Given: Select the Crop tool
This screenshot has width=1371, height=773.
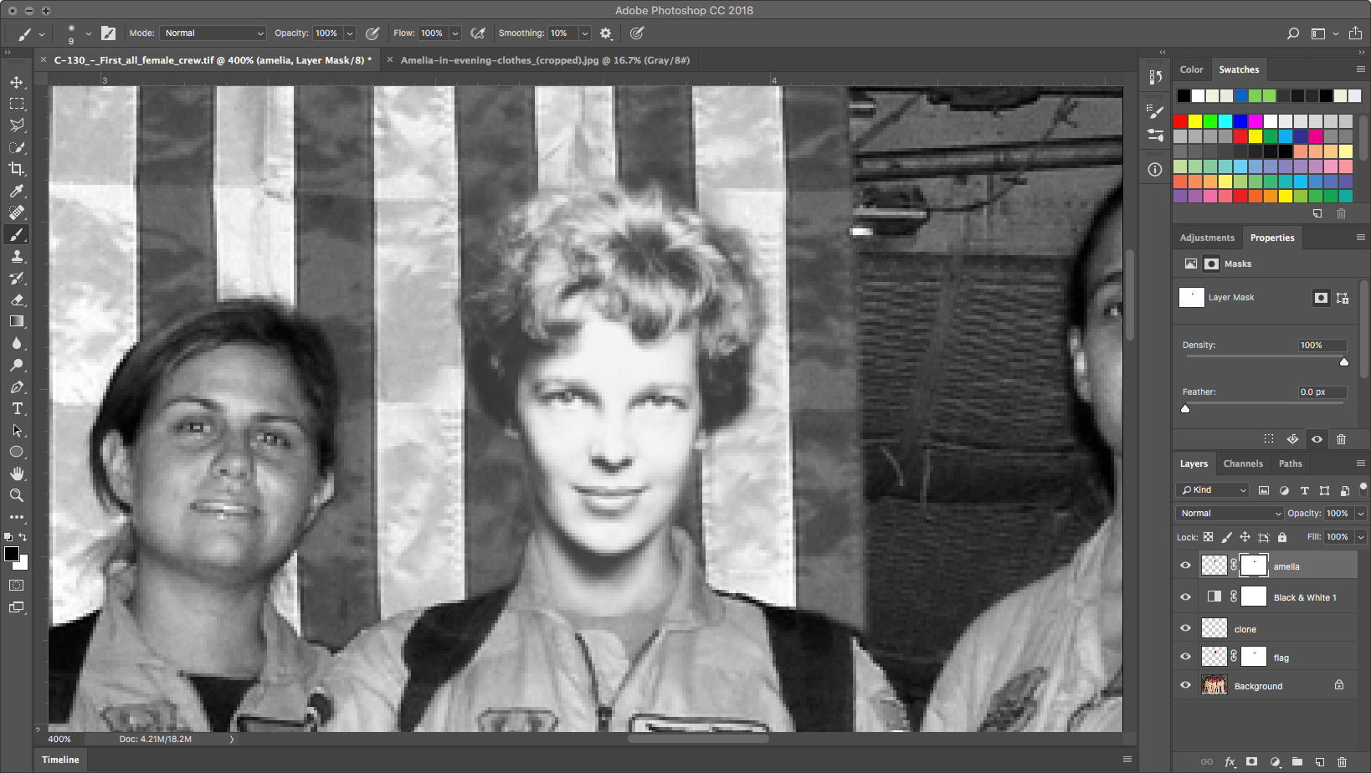Looking at the screenshot, I should 17,169.
